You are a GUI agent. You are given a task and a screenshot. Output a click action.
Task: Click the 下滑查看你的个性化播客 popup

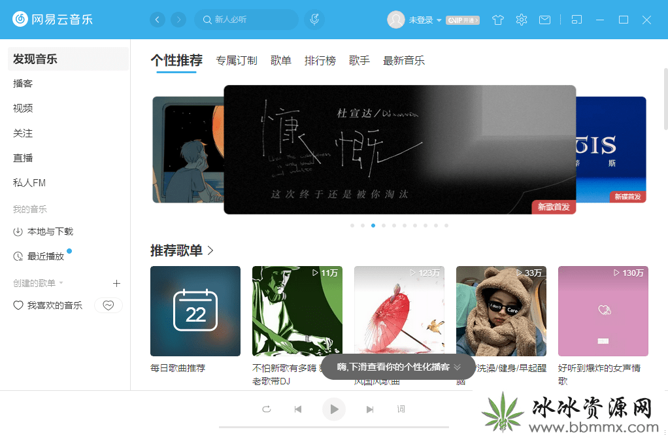coord(398,367)
